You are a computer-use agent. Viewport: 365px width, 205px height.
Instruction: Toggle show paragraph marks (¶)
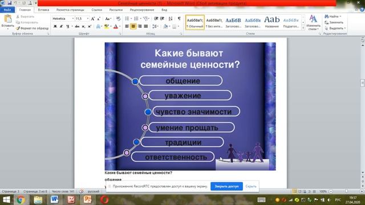[x=179, y=19]
